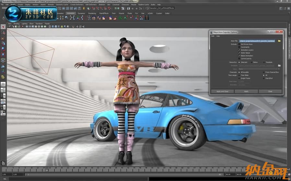This screenshot has height=181, width=291.
Task: Click the smooth shaded cube icon in viewport toolbar
Action: click(x=53, y=27)
